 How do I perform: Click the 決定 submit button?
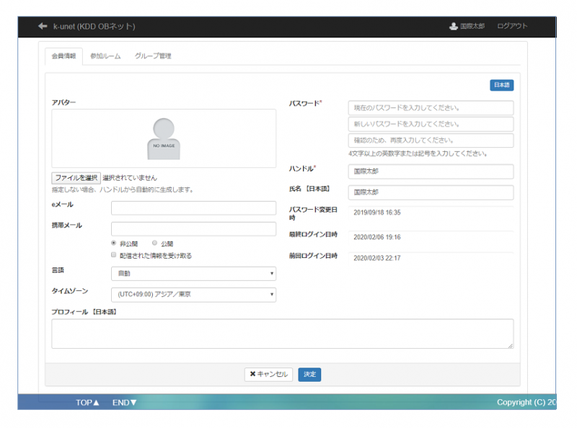[x=309, y=375]
